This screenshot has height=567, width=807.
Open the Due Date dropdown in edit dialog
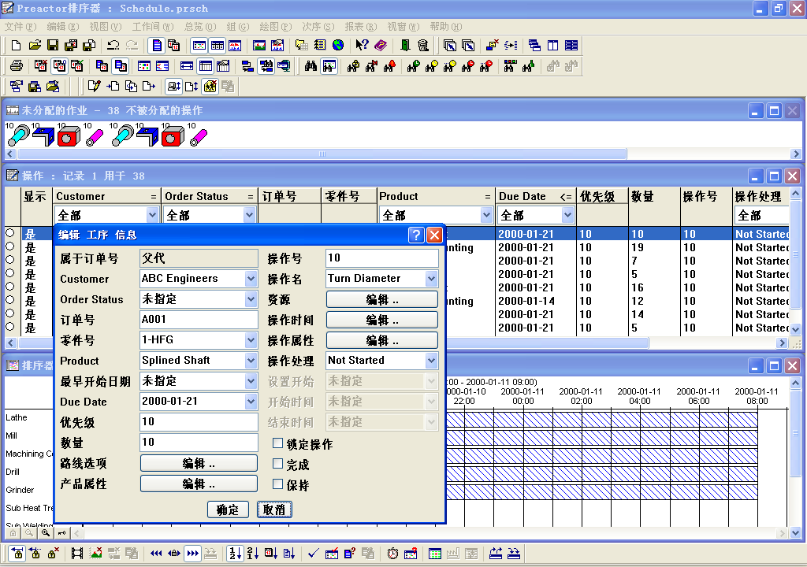pos(251,402)
